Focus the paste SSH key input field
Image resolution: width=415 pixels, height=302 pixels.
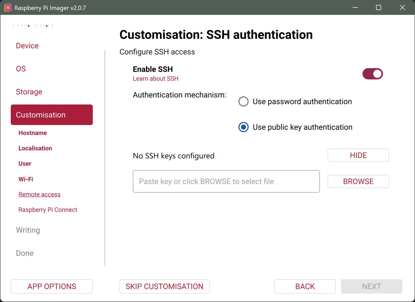(x=226, y=181)
